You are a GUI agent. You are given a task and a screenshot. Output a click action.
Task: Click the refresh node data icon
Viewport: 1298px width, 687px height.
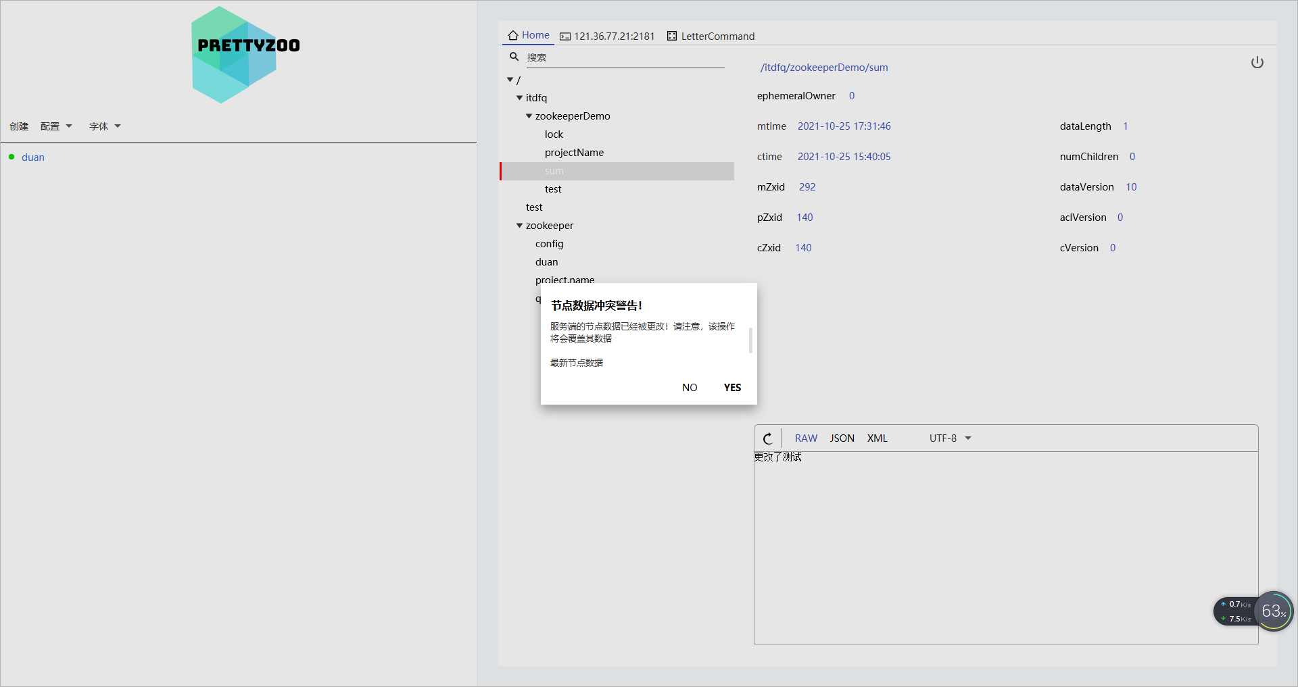(x=768, y=438)
